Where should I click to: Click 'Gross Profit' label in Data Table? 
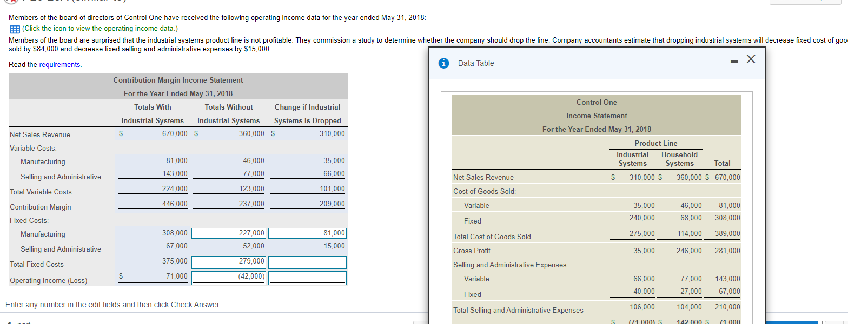pos(472,251)
